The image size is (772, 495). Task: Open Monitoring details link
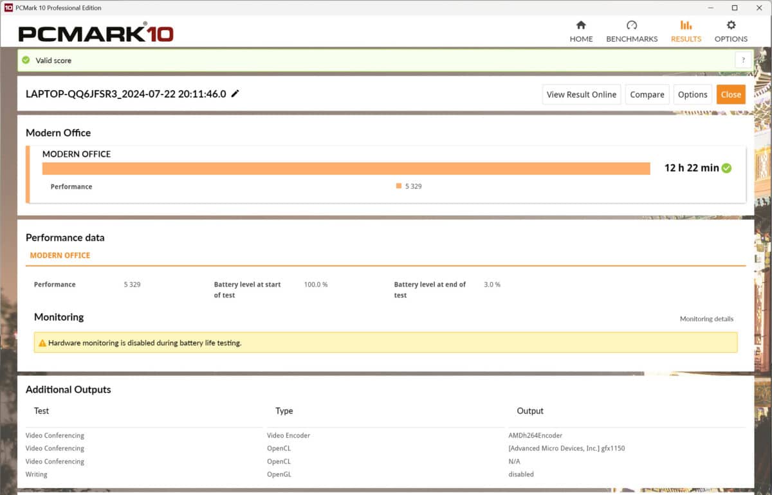(706, 319)
